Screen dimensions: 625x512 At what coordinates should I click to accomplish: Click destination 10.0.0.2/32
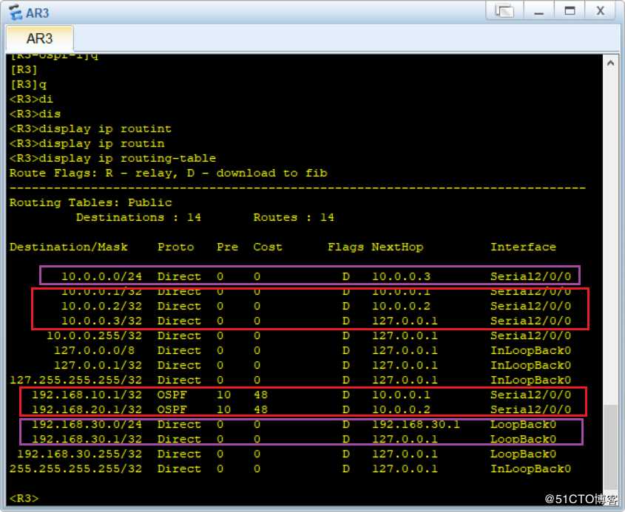point(101,306)
